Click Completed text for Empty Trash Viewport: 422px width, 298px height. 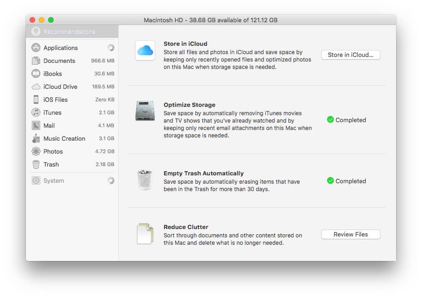(351, 181)
